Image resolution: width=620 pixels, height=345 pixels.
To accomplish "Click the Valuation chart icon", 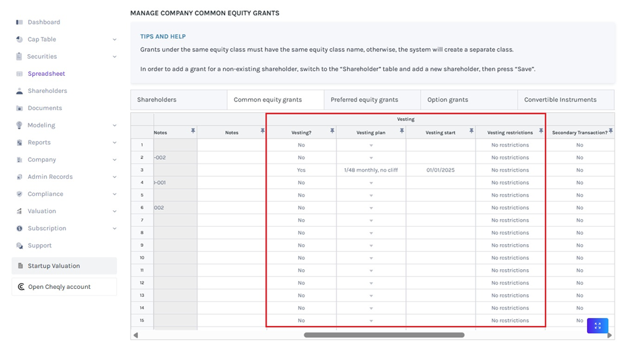I will coord(19,211).
